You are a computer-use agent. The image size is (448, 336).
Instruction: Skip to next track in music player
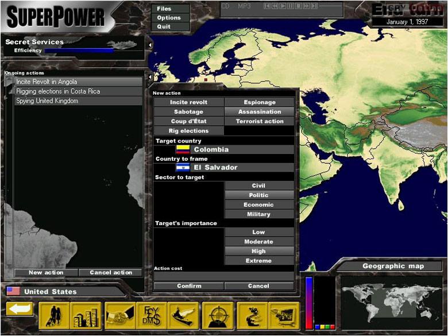tap(314, 6)
